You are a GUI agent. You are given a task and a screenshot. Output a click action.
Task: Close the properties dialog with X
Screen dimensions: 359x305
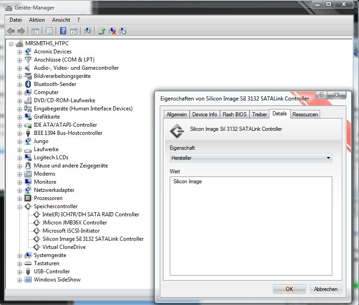(336, 95)
